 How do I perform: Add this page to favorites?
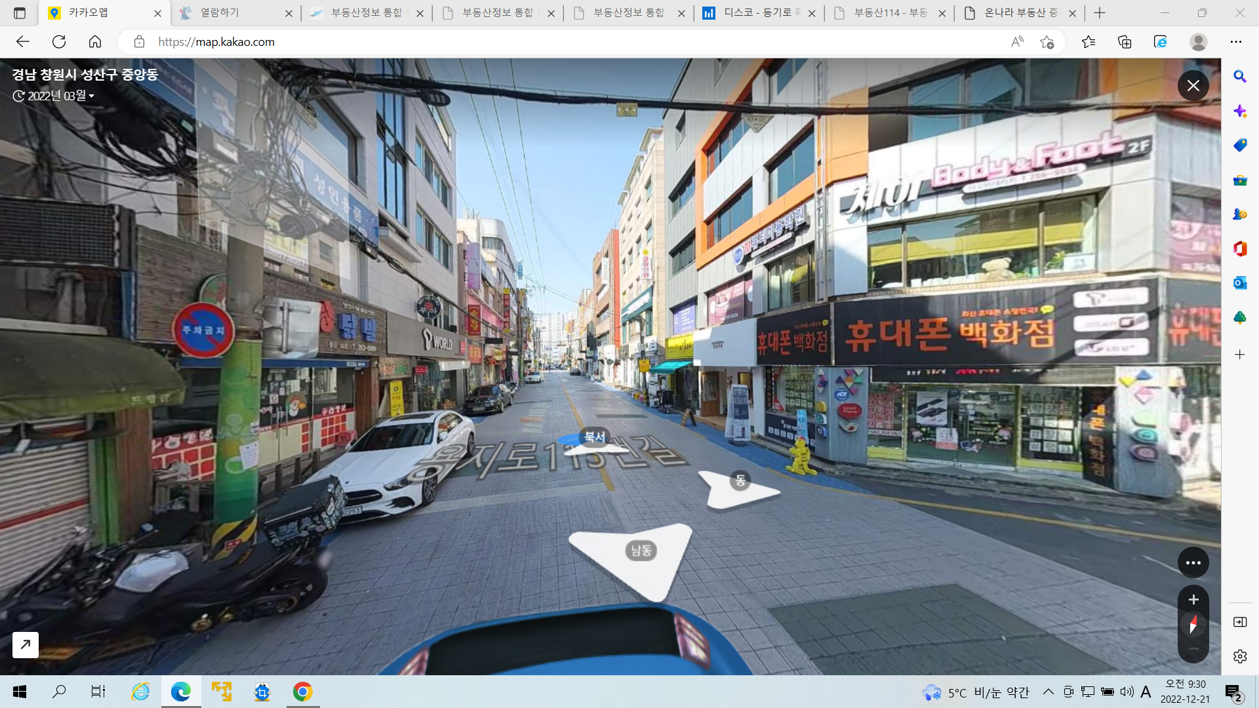point(1047,42)
